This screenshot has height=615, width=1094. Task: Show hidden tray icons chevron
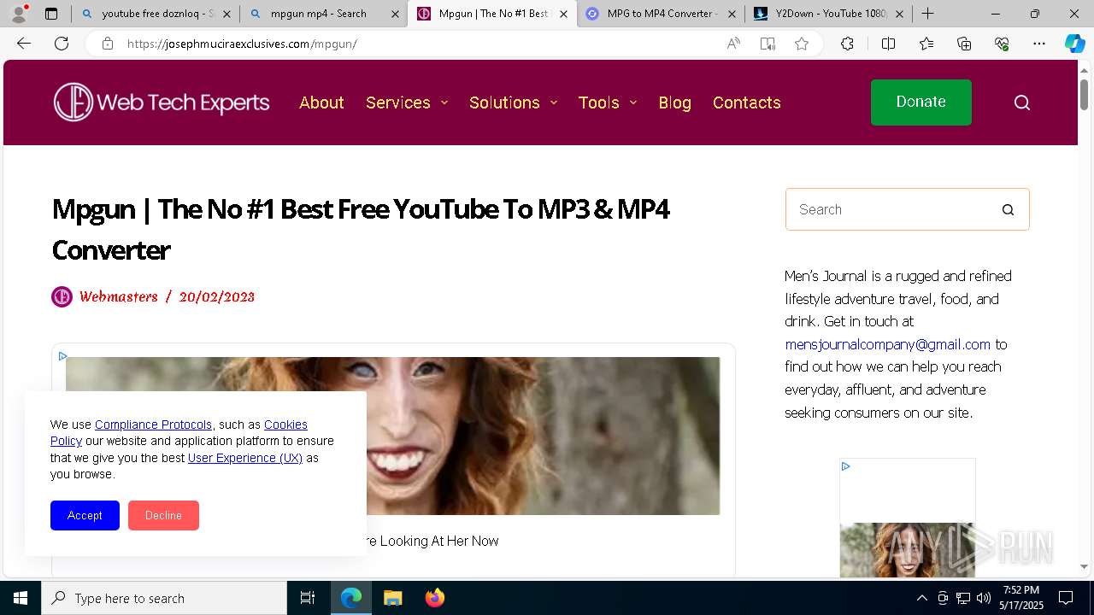click(921, 598)
